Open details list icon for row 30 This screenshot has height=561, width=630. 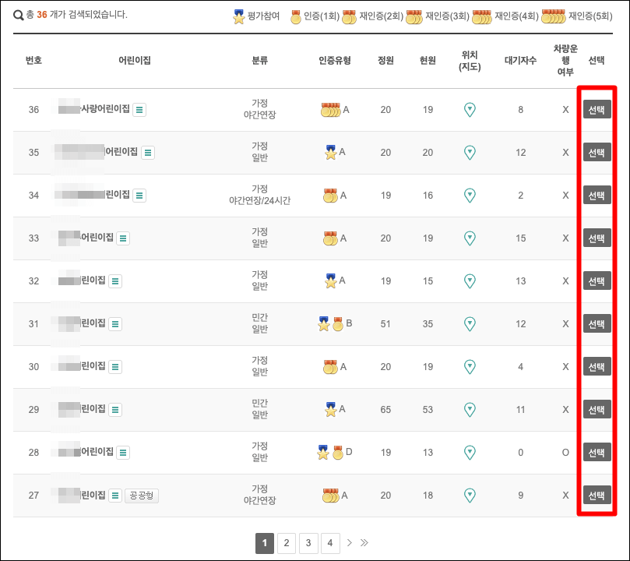pos(115,366)
